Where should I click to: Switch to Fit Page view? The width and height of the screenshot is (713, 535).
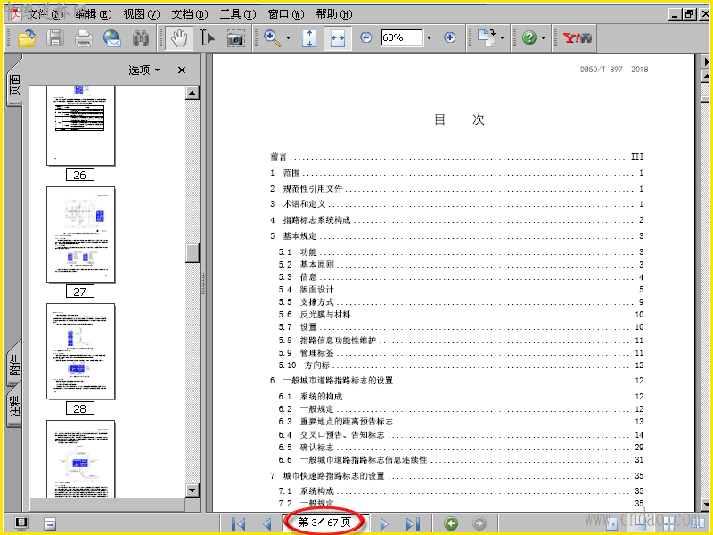pos(309,38)
